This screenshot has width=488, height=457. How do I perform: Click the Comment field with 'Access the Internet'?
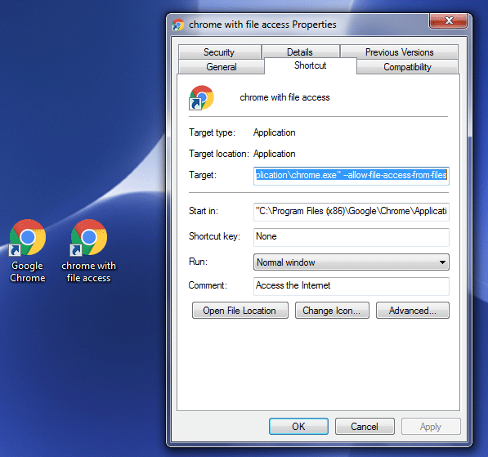pos(351,286)
